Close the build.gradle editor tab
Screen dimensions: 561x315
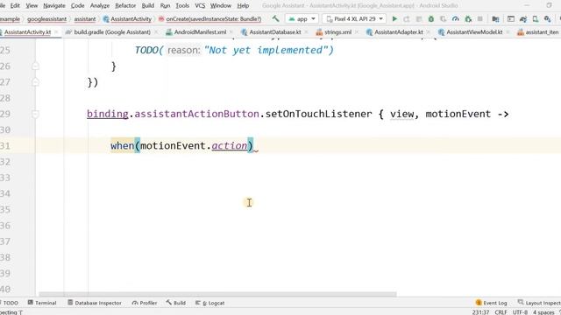coord(156,32)
